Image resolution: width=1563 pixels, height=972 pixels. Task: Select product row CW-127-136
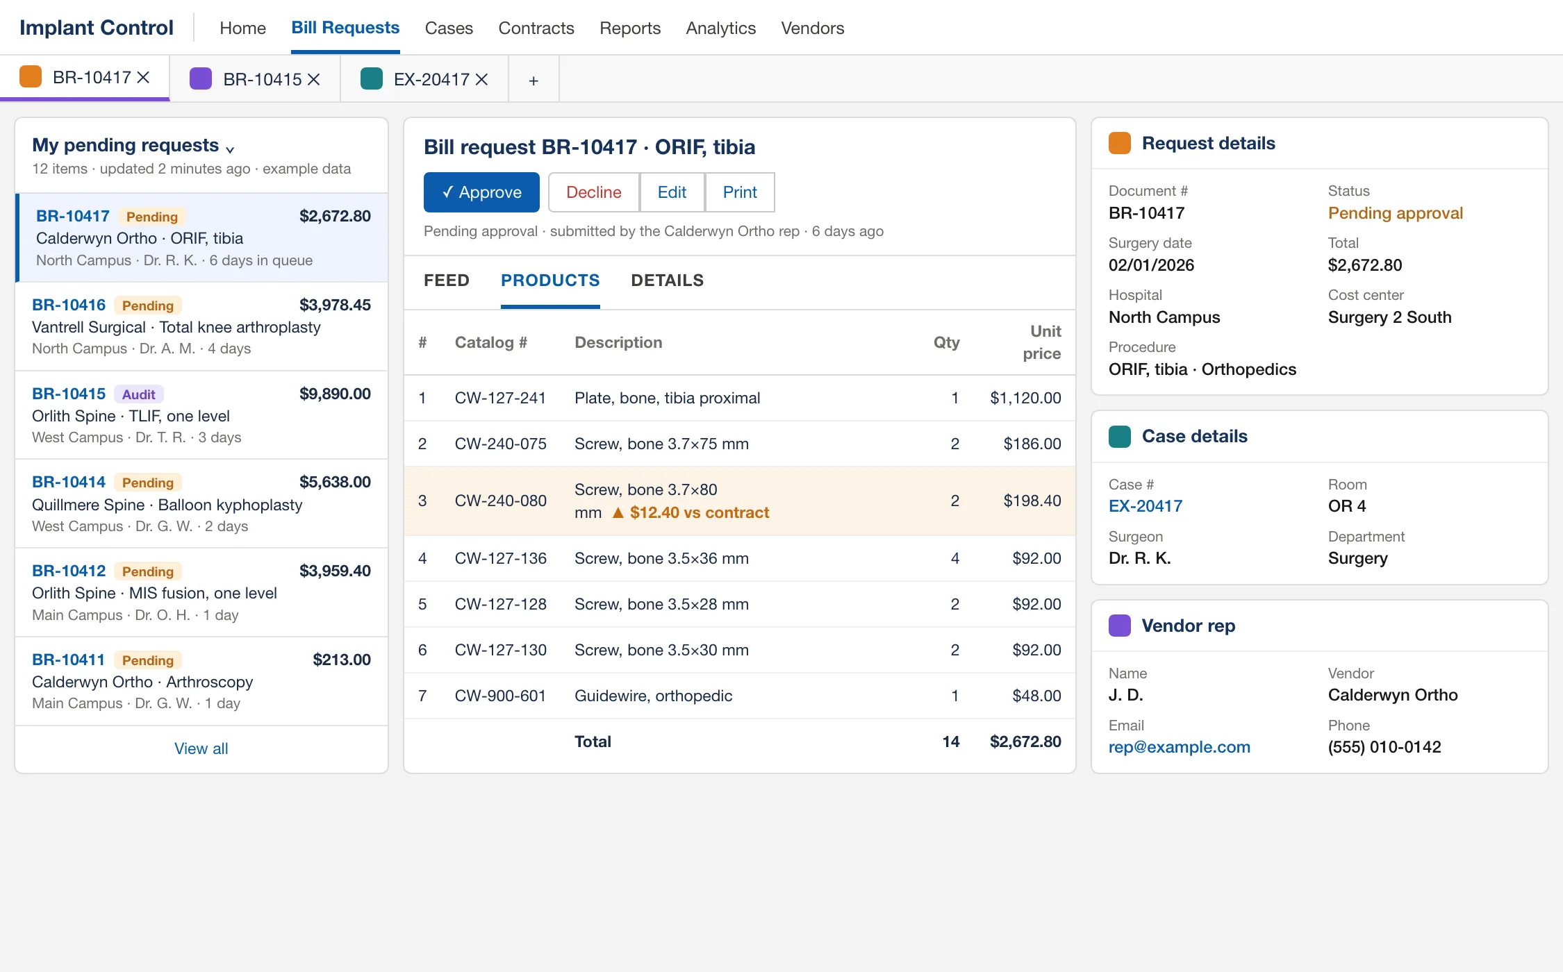[x=740, y=558]
